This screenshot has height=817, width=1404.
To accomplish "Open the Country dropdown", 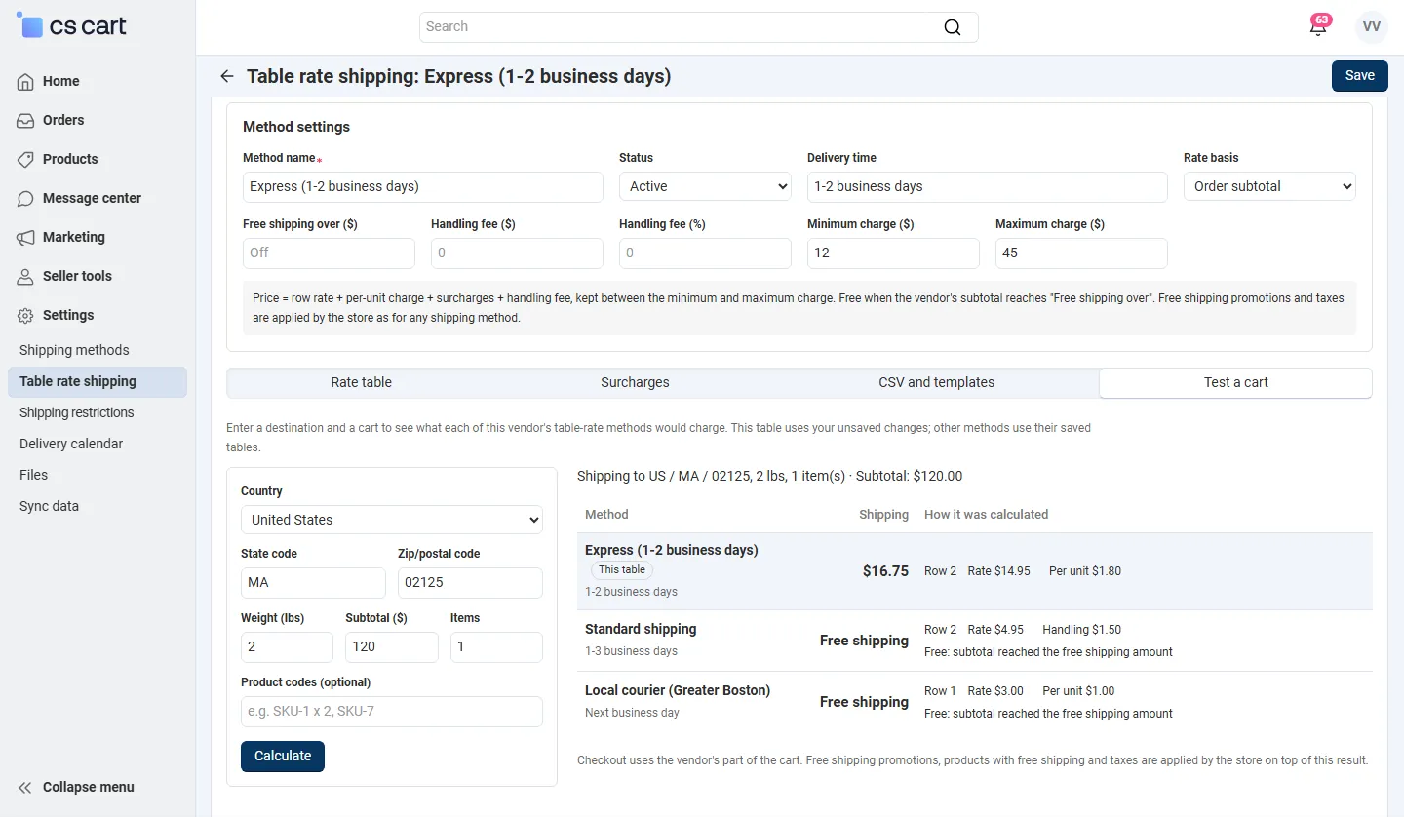I will pos(392,520).
